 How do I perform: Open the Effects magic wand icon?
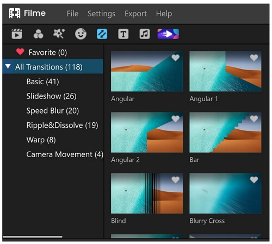[x=59, y=34]
